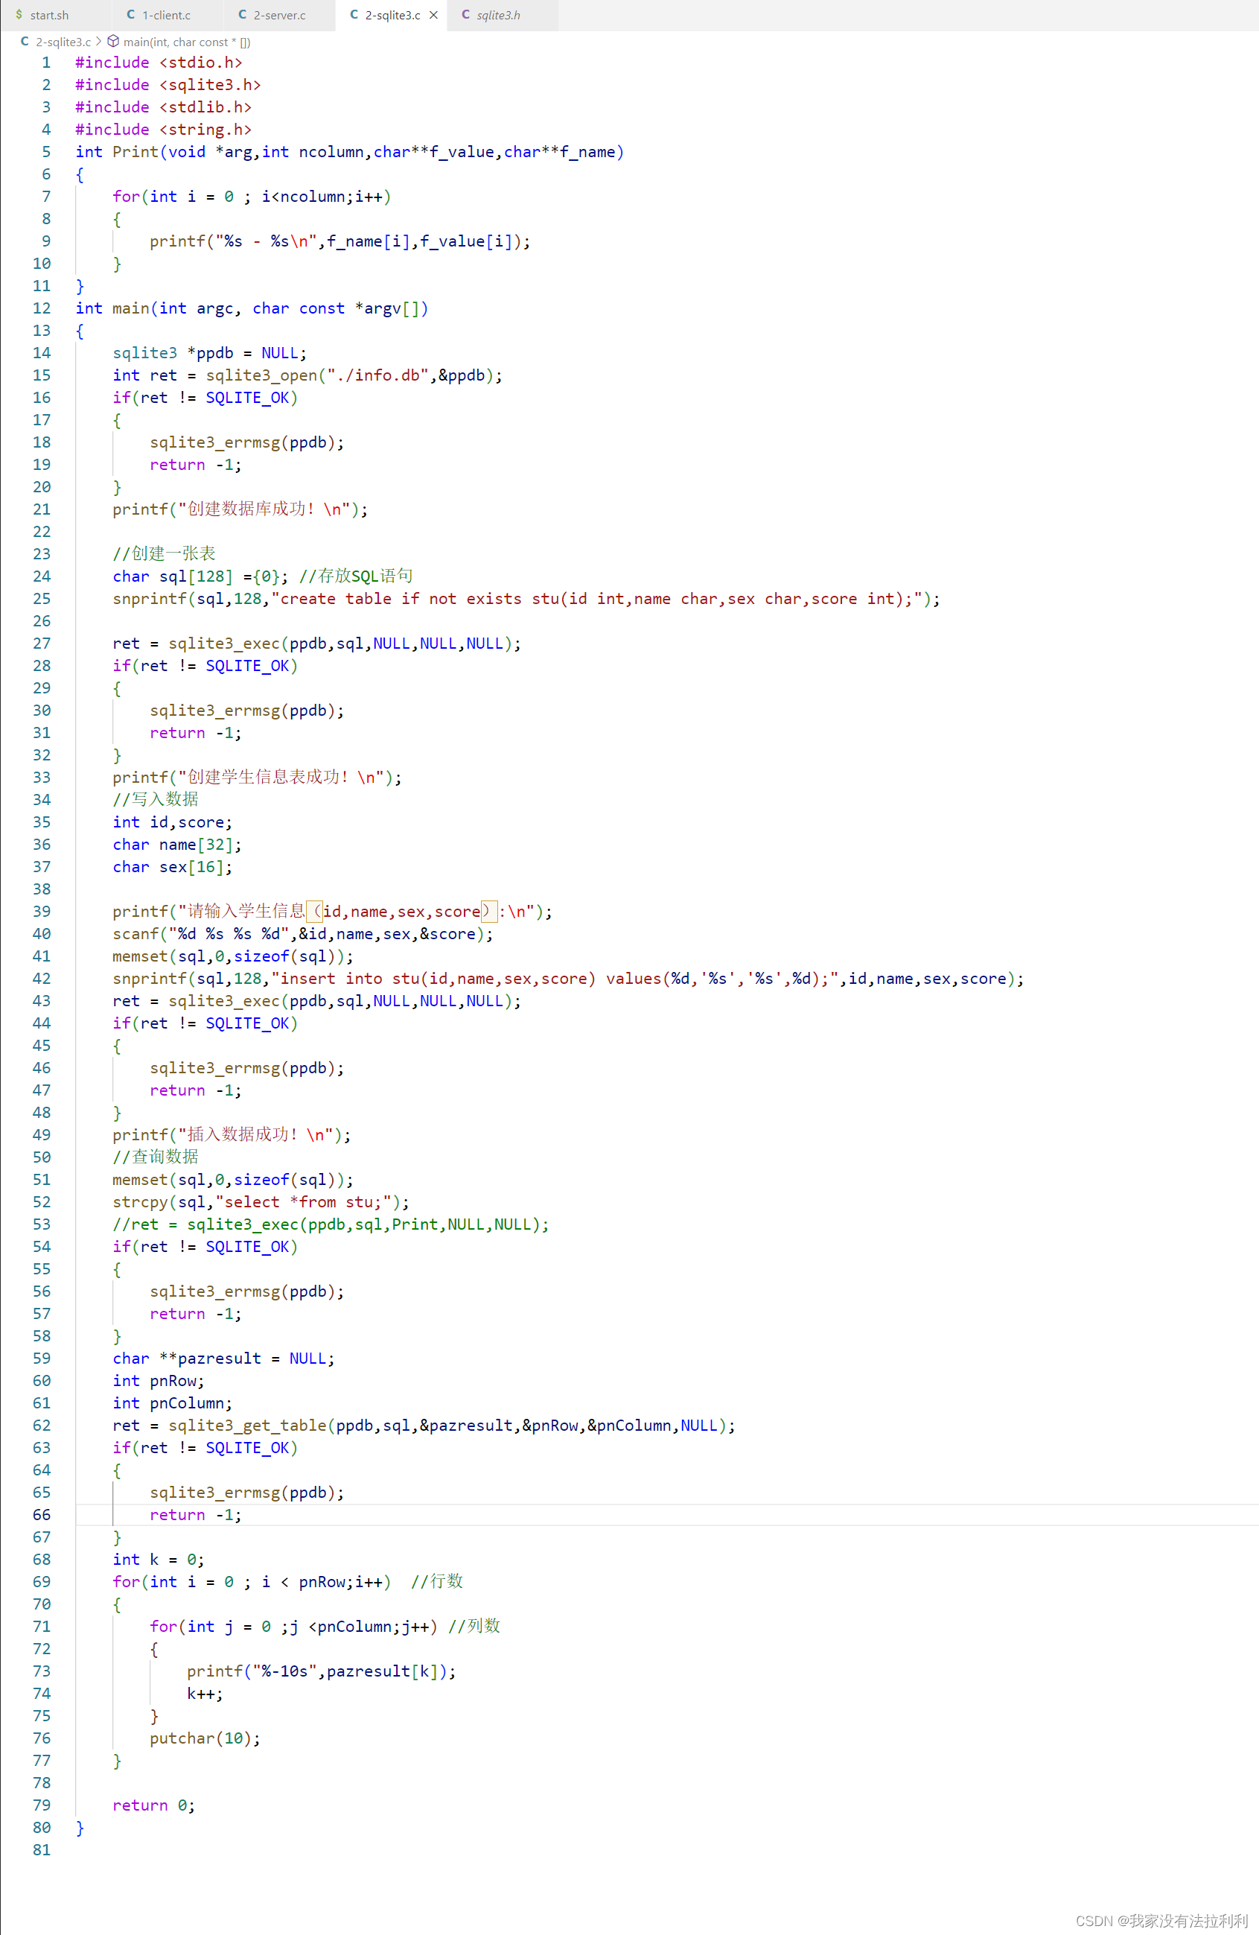Screen dimensions: 1259x1935
Task: Click the shell script icon on start.sh tab
Action: click(19, 15)
